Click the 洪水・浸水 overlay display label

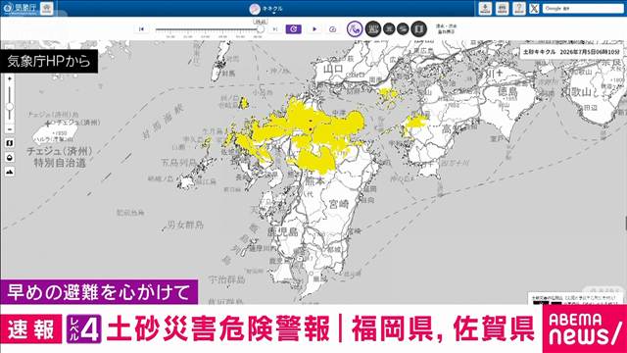446,28
